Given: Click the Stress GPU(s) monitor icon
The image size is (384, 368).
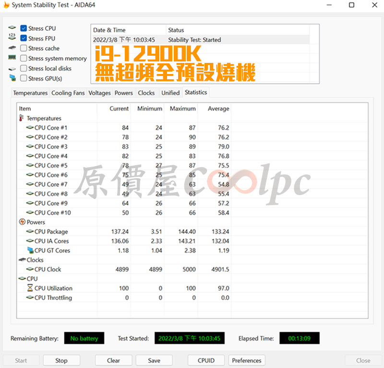Looking at the screenshot, I should click(12, 78).
